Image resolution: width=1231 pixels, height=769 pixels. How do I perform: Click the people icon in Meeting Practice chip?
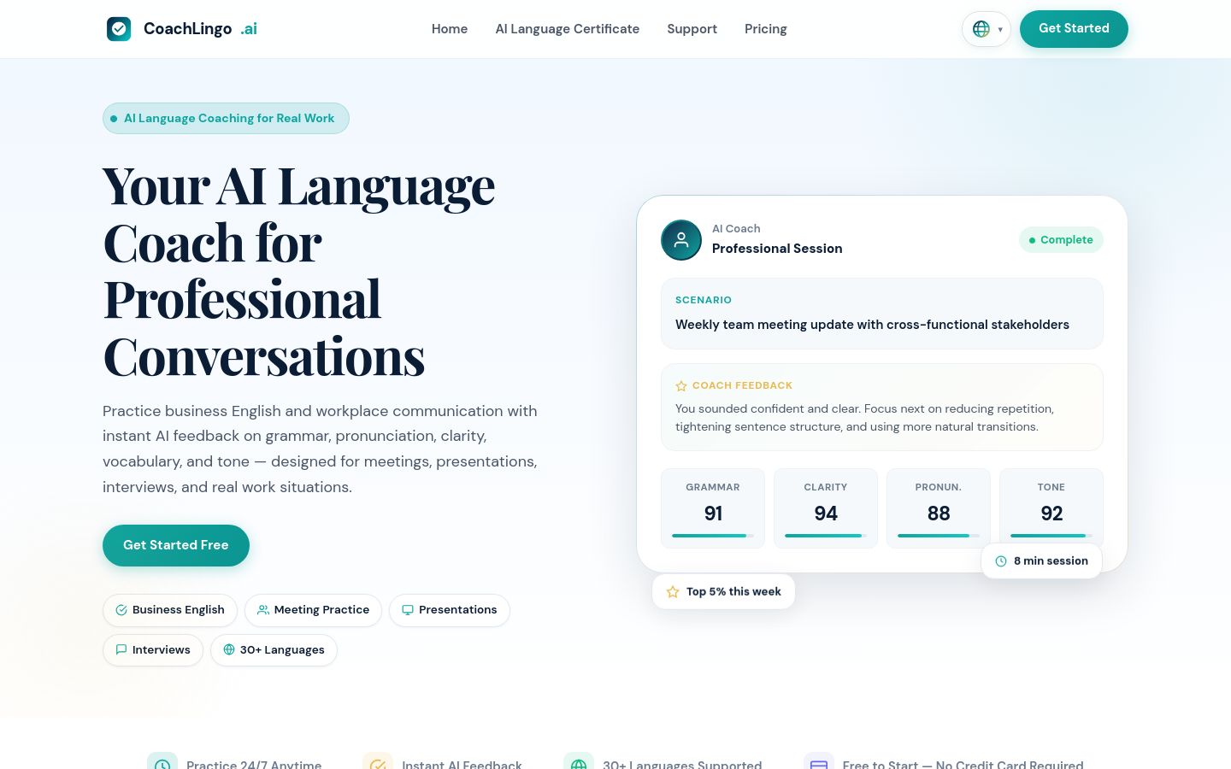tap(263, 610)
